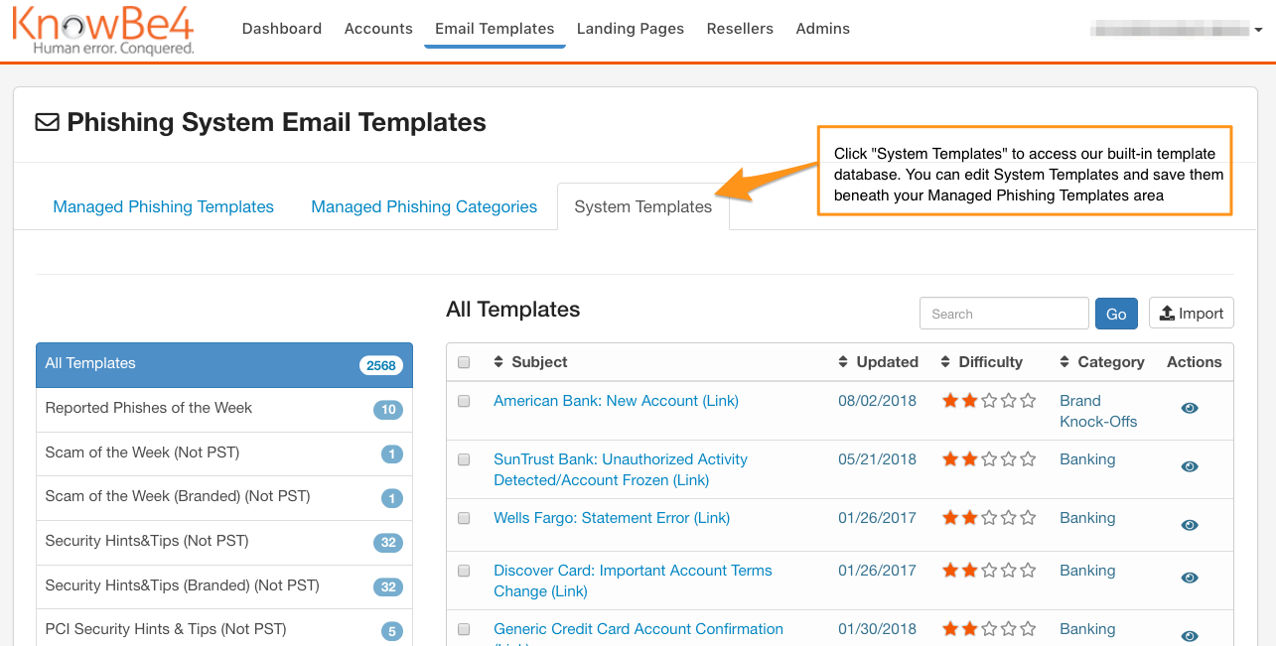Open Admins navigation item

click(823, 29)
